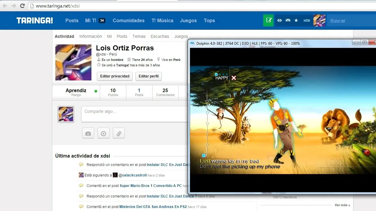Image resolution: width=376 pixels, height=211 pixels.
Task: Open the envelope messages icon
Action: (x=288, y=20)
